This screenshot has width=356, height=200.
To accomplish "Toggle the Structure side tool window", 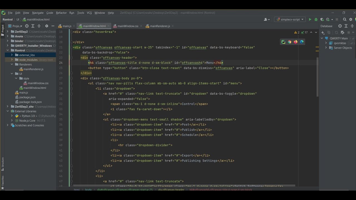I will (x=3, y=164).
